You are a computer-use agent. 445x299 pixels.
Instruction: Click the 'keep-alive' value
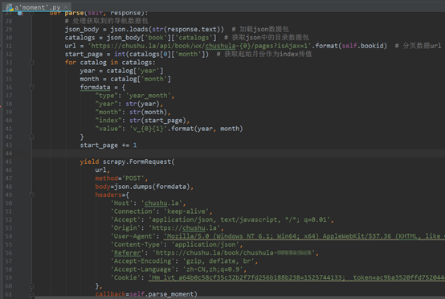[186, 211]
